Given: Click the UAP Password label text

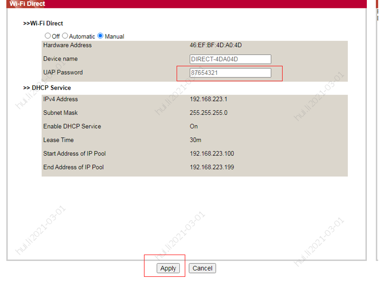Looking at the screenshot, I should (63, 72).
